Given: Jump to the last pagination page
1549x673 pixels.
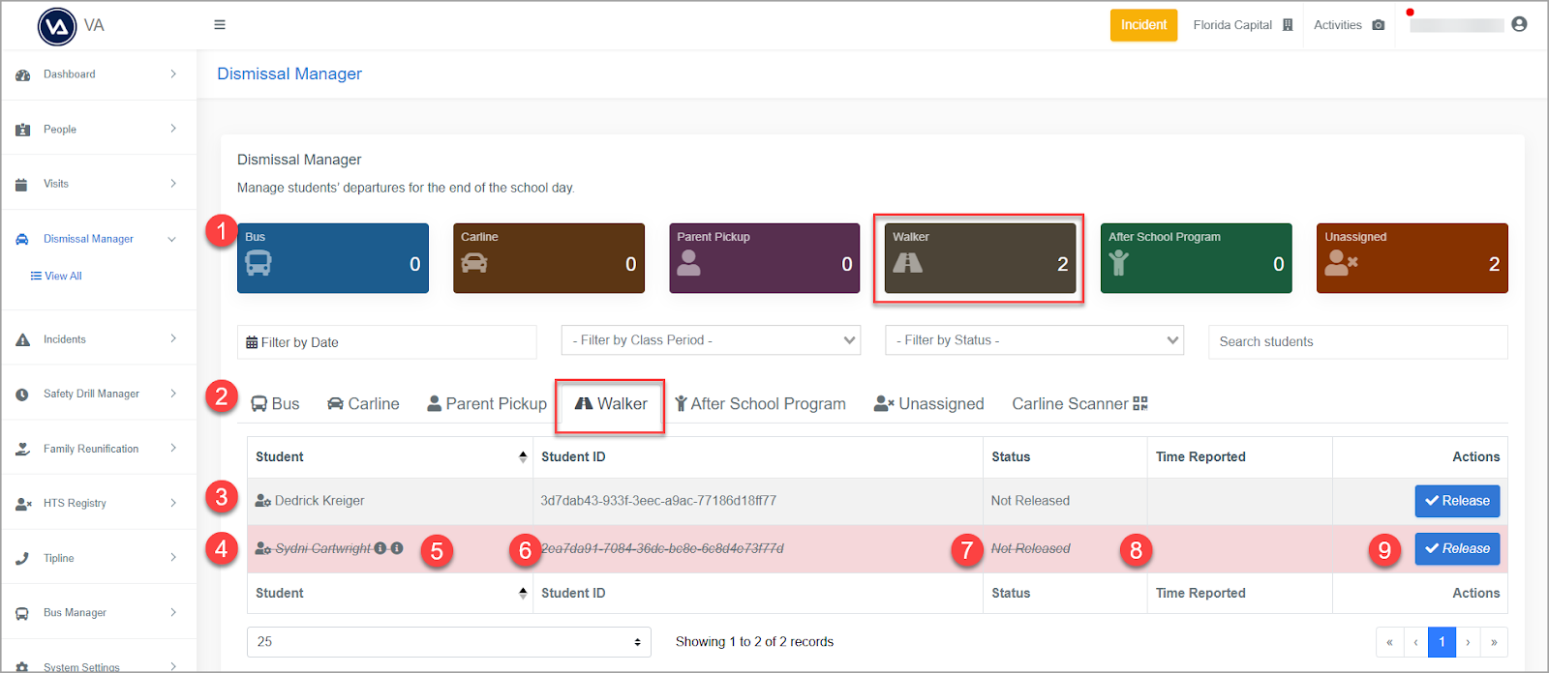Looking at the screenshot, I should tap(1494, 642).
